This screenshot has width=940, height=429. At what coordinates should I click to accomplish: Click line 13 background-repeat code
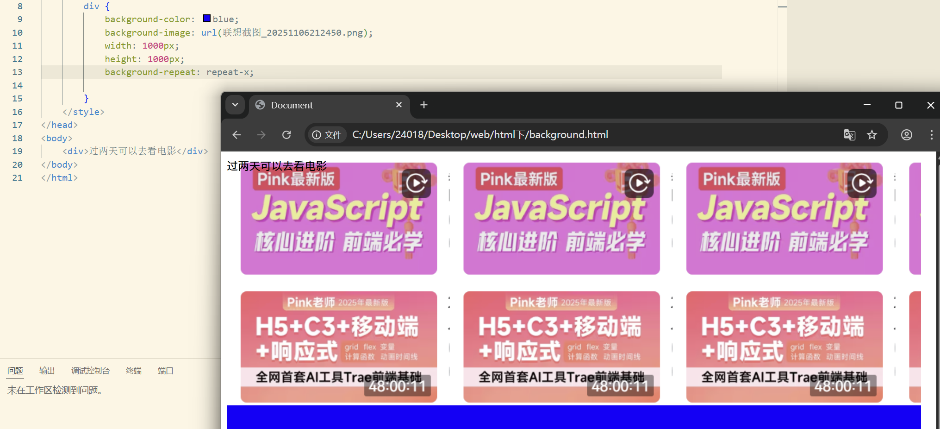click(179, 72)
